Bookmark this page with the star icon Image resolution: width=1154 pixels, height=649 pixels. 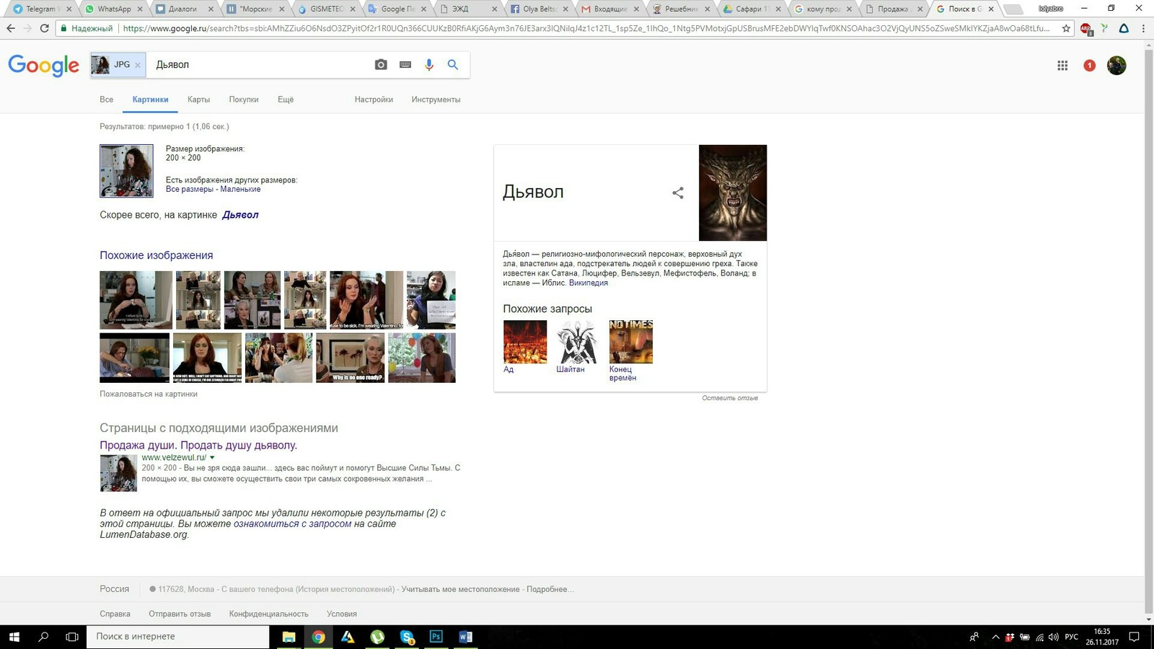[1066, 29]
